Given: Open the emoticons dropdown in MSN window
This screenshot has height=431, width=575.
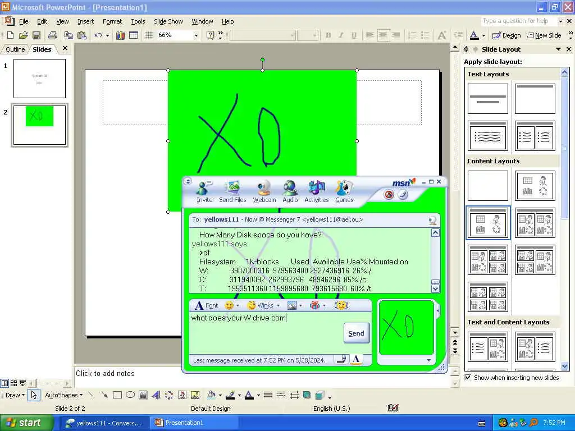Looking at the screenshot, I should [238, 305].
